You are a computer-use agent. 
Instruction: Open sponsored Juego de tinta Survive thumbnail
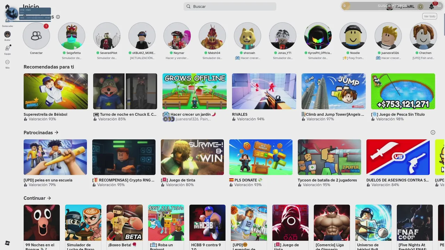[192, 157]
